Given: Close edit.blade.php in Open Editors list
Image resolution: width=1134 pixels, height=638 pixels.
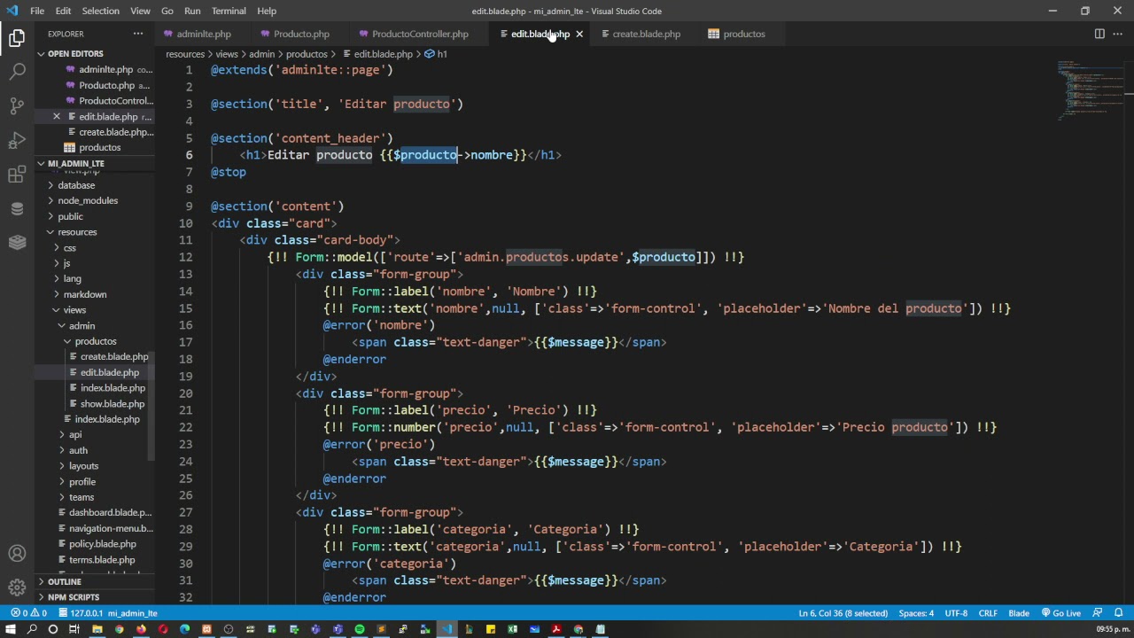Looking at the screenshot, I should (x=57, y=116).
